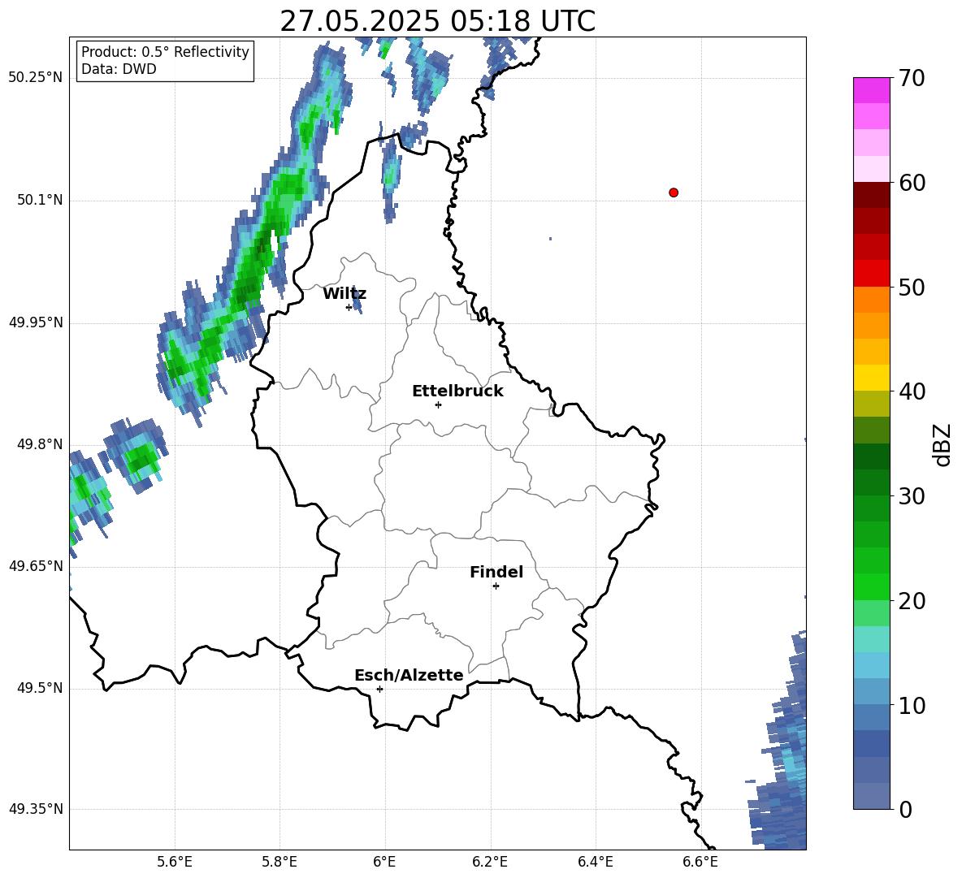Click the isolated green echo cell near 49.8°N

(136, 456)
